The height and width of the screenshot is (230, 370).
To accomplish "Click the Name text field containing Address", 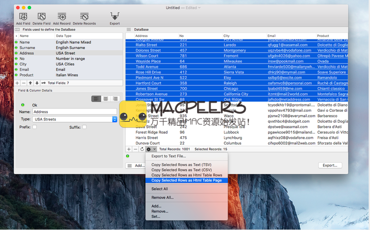I will point(75,112).
